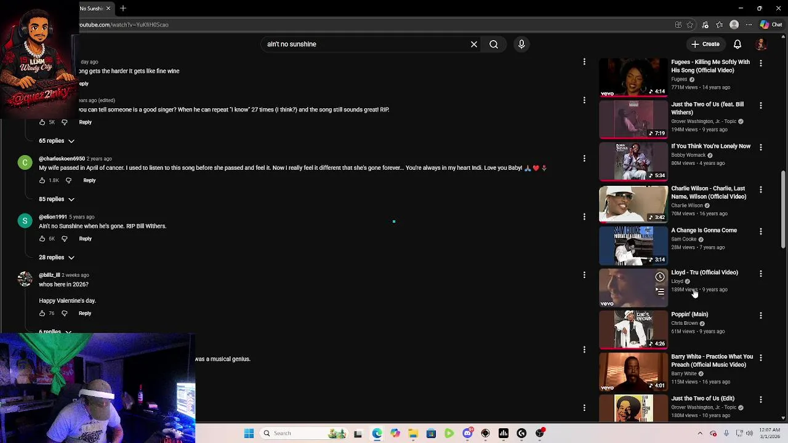Open options menu for charleskoen6950 comment
Viewport: 788px width, 443px height.
click(584, 158)
